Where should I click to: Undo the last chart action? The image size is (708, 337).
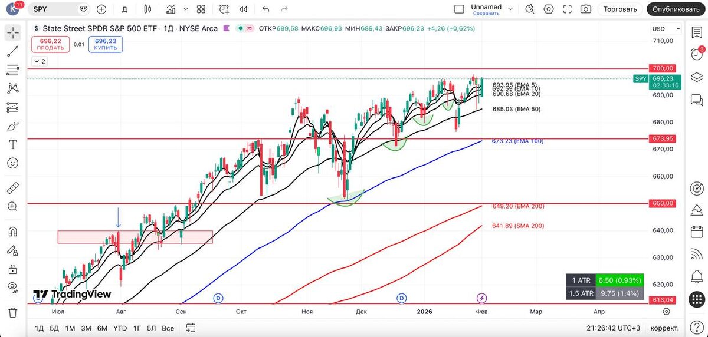(x=265, y=9)
